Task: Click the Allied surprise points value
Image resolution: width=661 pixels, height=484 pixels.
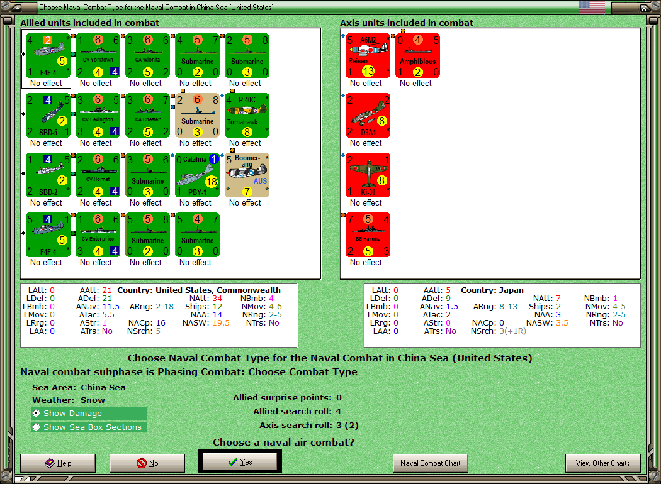Action: [x=339, y=398]
